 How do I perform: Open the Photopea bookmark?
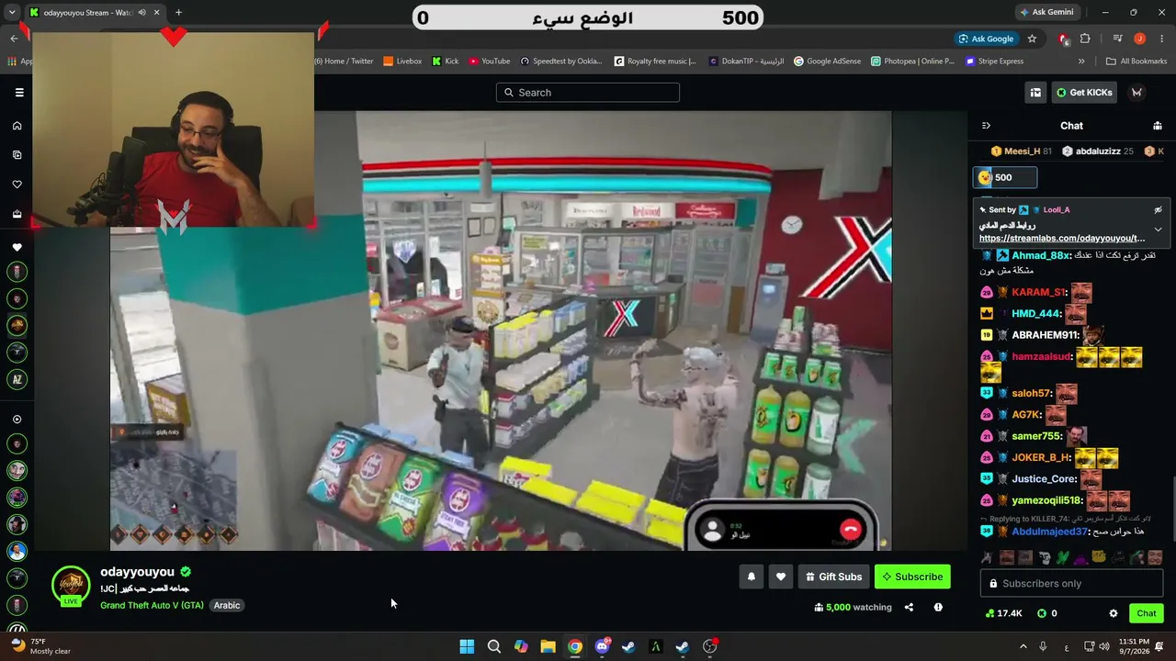[x=912, y=62]
